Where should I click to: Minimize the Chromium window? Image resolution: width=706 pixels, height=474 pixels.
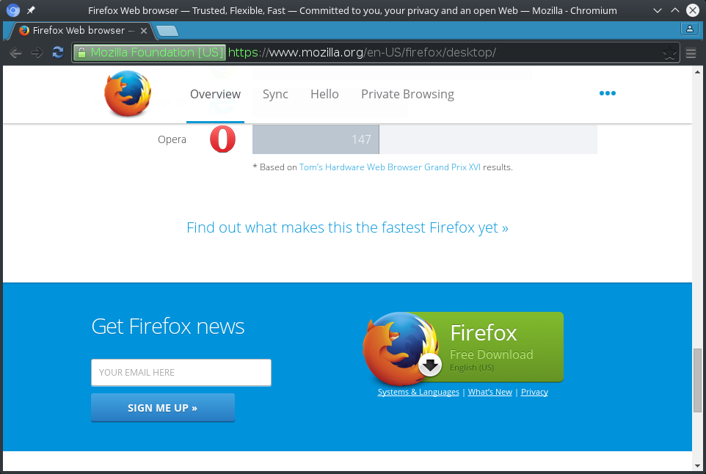point(658,10)
